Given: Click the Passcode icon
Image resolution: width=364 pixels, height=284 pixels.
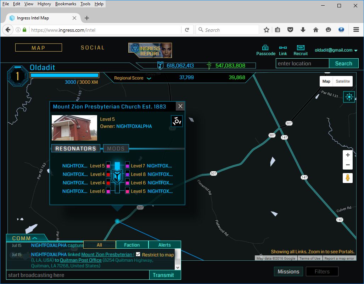Looking at the screenshot, I should (x=265, y=48).
